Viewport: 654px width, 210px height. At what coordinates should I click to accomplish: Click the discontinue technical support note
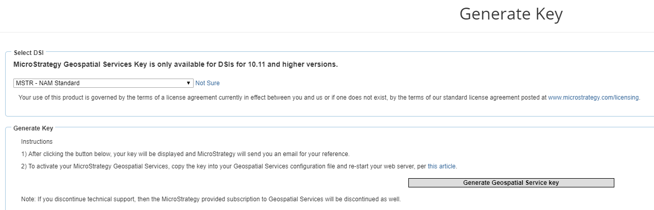click(x=211, y=199)
